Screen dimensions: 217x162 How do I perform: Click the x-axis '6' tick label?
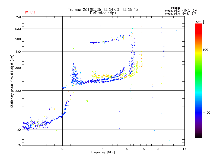pyautogui.click(x=127, y=149)
